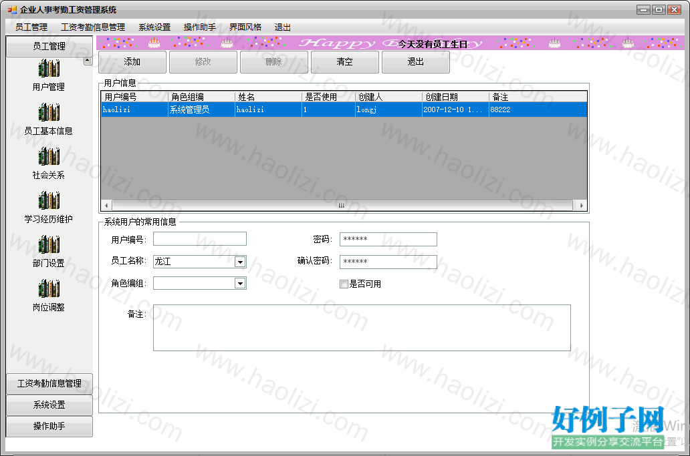This screenshot has width=690, height=456.
Task: Open the 系统设置 menu
Action: point(154,27)
